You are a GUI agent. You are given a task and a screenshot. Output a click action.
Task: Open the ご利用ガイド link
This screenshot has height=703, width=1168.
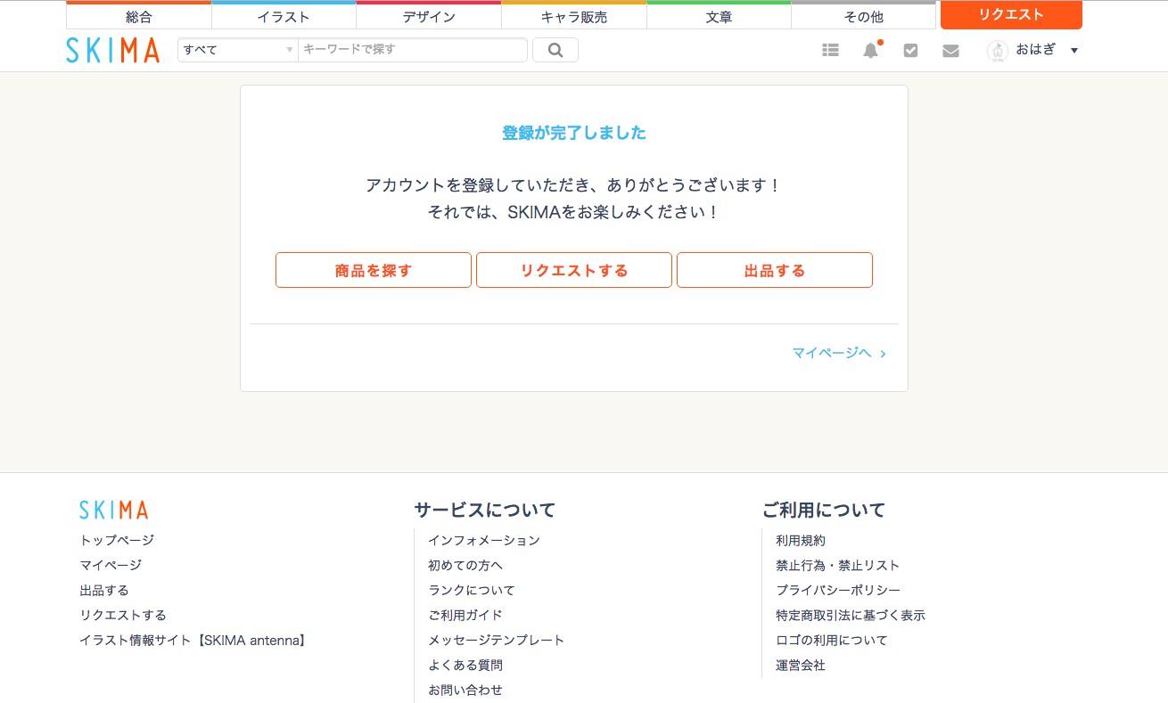coord(465,615)
